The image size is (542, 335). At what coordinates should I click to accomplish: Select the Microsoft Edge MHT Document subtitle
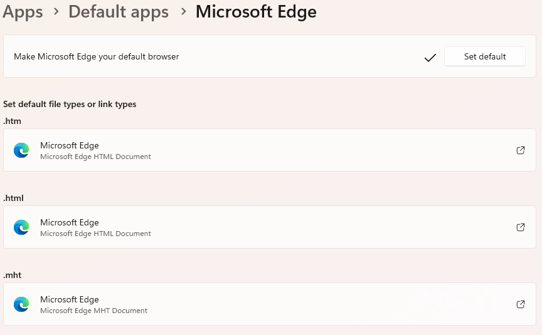pos(93,311)
